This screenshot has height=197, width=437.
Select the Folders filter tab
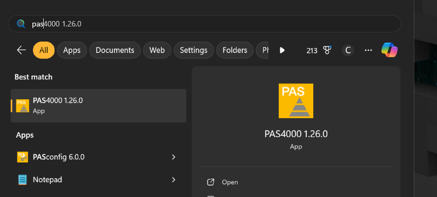tap(235, 50)
